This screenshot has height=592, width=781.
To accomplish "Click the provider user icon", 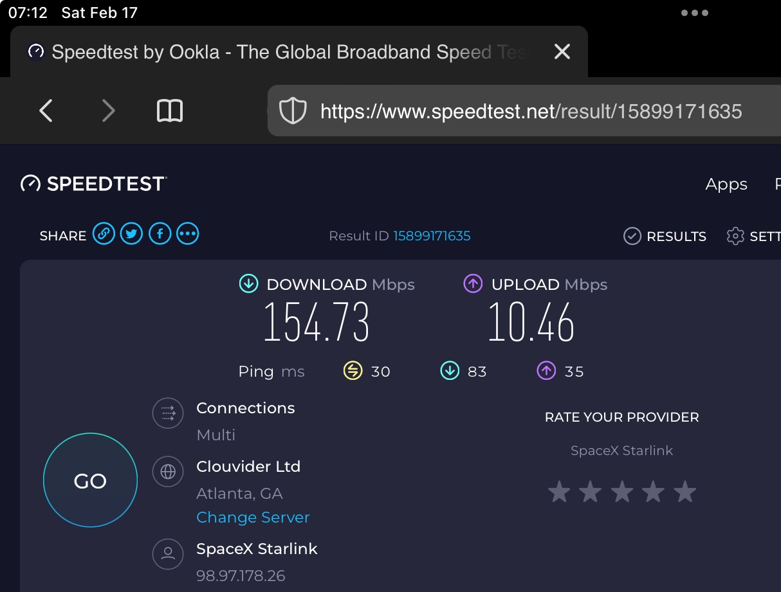I will pos(168,554).
